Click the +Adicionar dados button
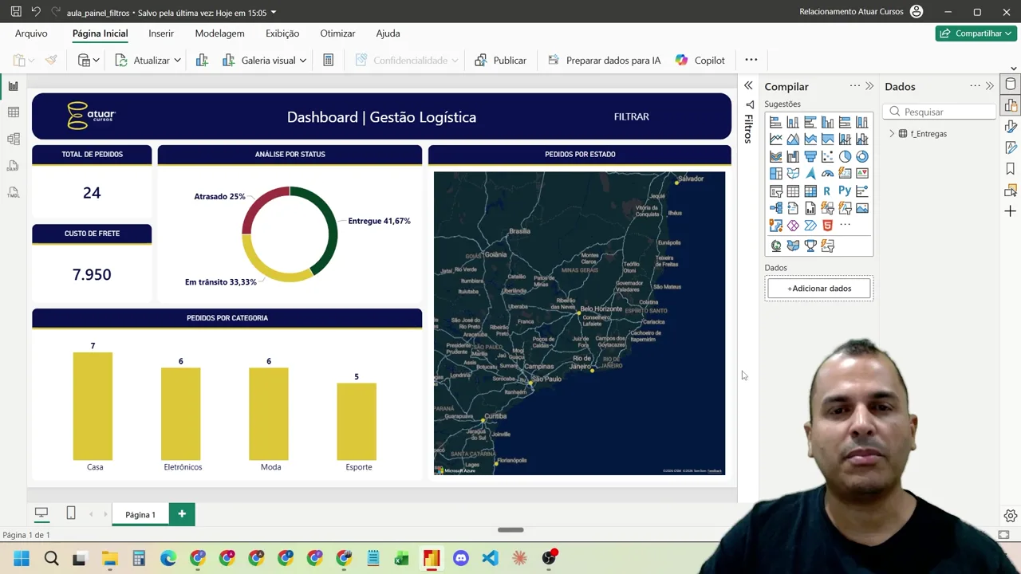This screenshot has height=574, width=1021. click(819, 289)
